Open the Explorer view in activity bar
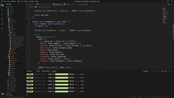 [x=2, y=5]
